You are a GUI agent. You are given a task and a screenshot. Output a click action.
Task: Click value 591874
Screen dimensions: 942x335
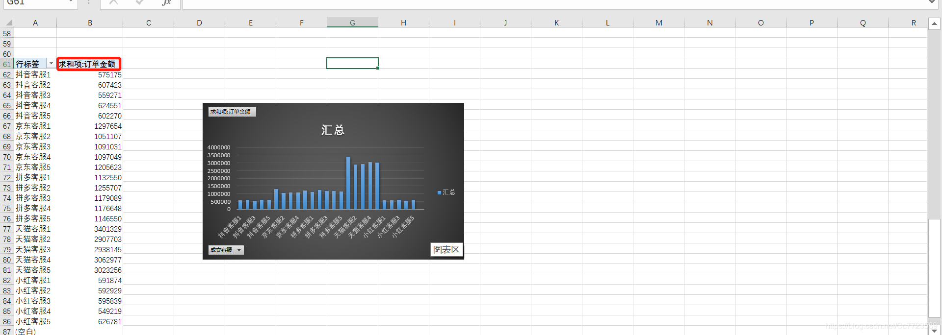point(109,281)
